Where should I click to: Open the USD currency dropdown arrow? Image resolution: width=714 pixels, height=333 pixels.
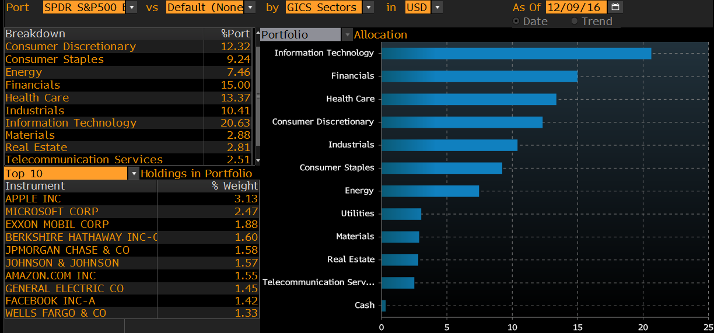(437, 7)
